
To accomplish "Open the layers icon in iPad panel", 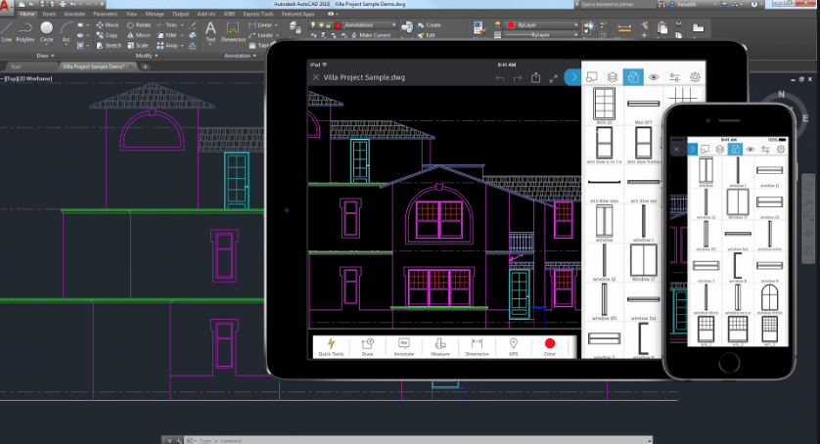I will pos(612,77).
